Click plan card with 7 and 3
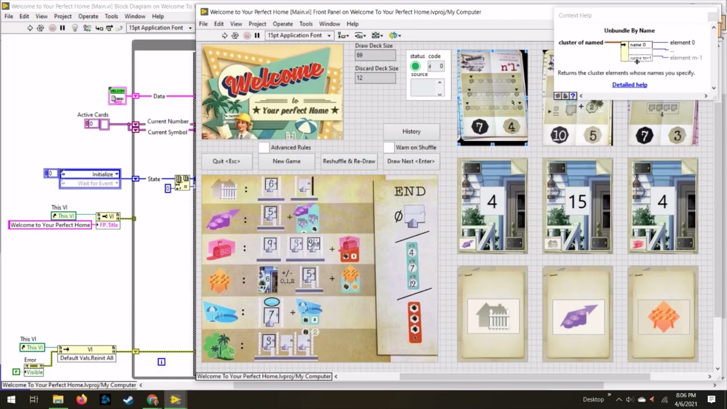This screenshot has height=409, width=727. click(663, 97)
